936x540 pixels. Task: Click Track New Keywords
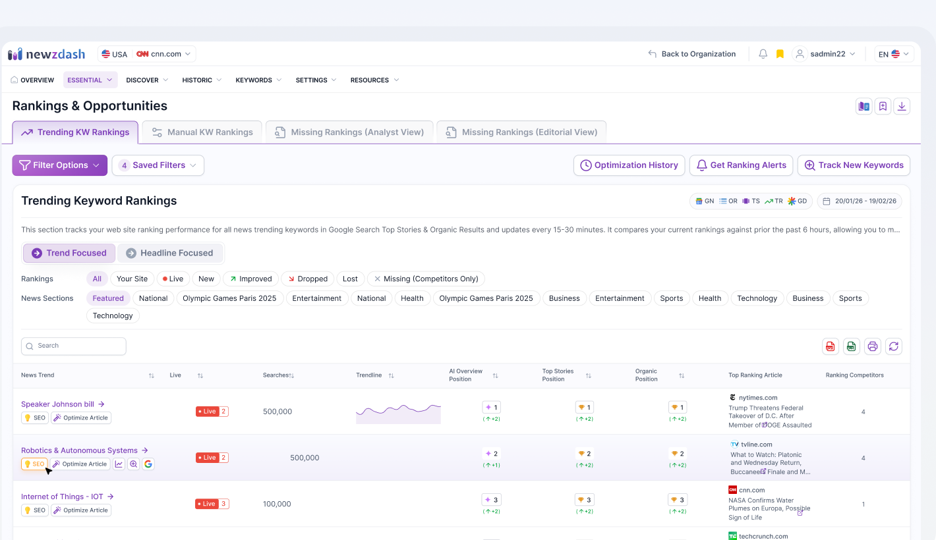854,165
